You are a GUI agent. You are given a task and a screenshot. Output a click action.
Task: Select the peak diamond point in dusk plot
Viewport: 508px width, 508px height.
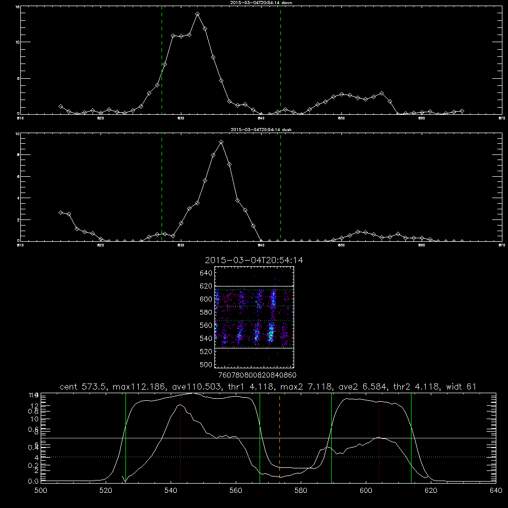click(221, 142)
